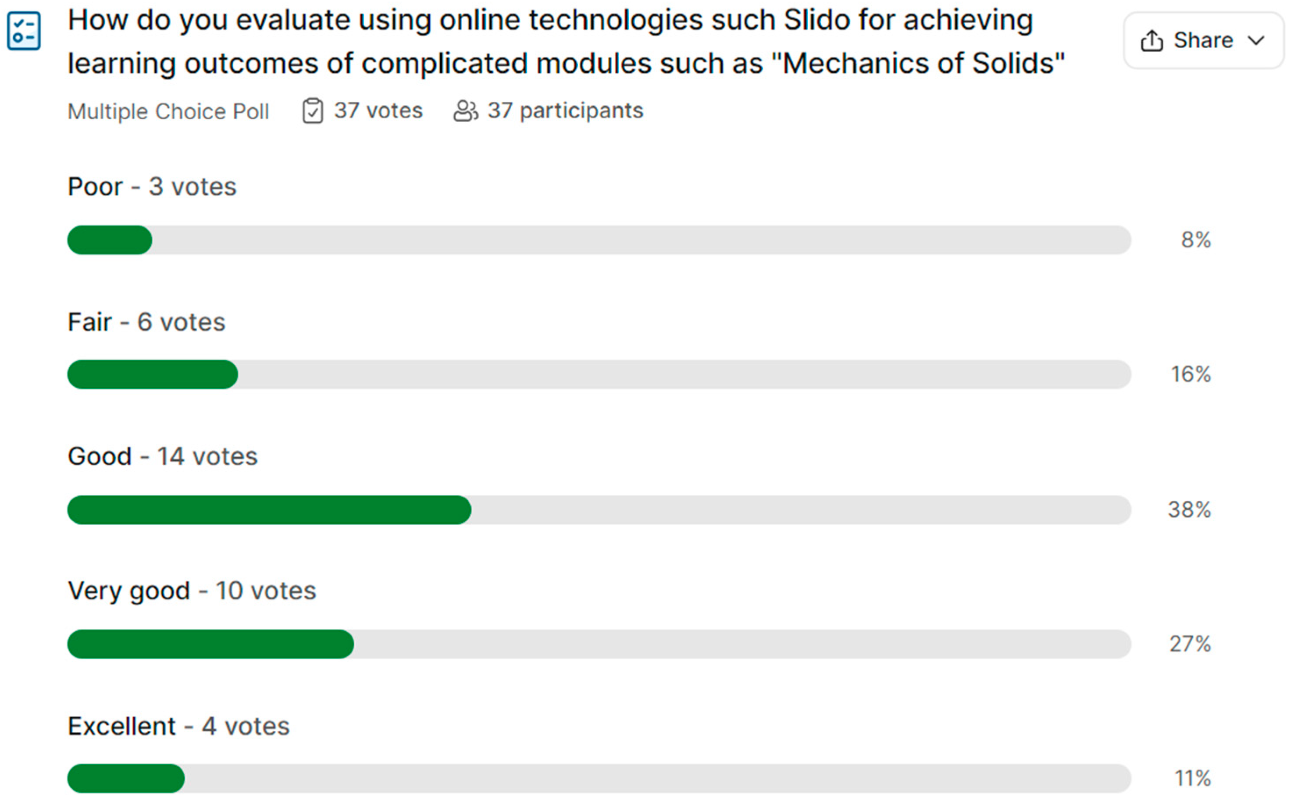The height and width of the screenshot is (808, 1294).
Task: Click the Very good result progress bar
Action: (599, 644)
